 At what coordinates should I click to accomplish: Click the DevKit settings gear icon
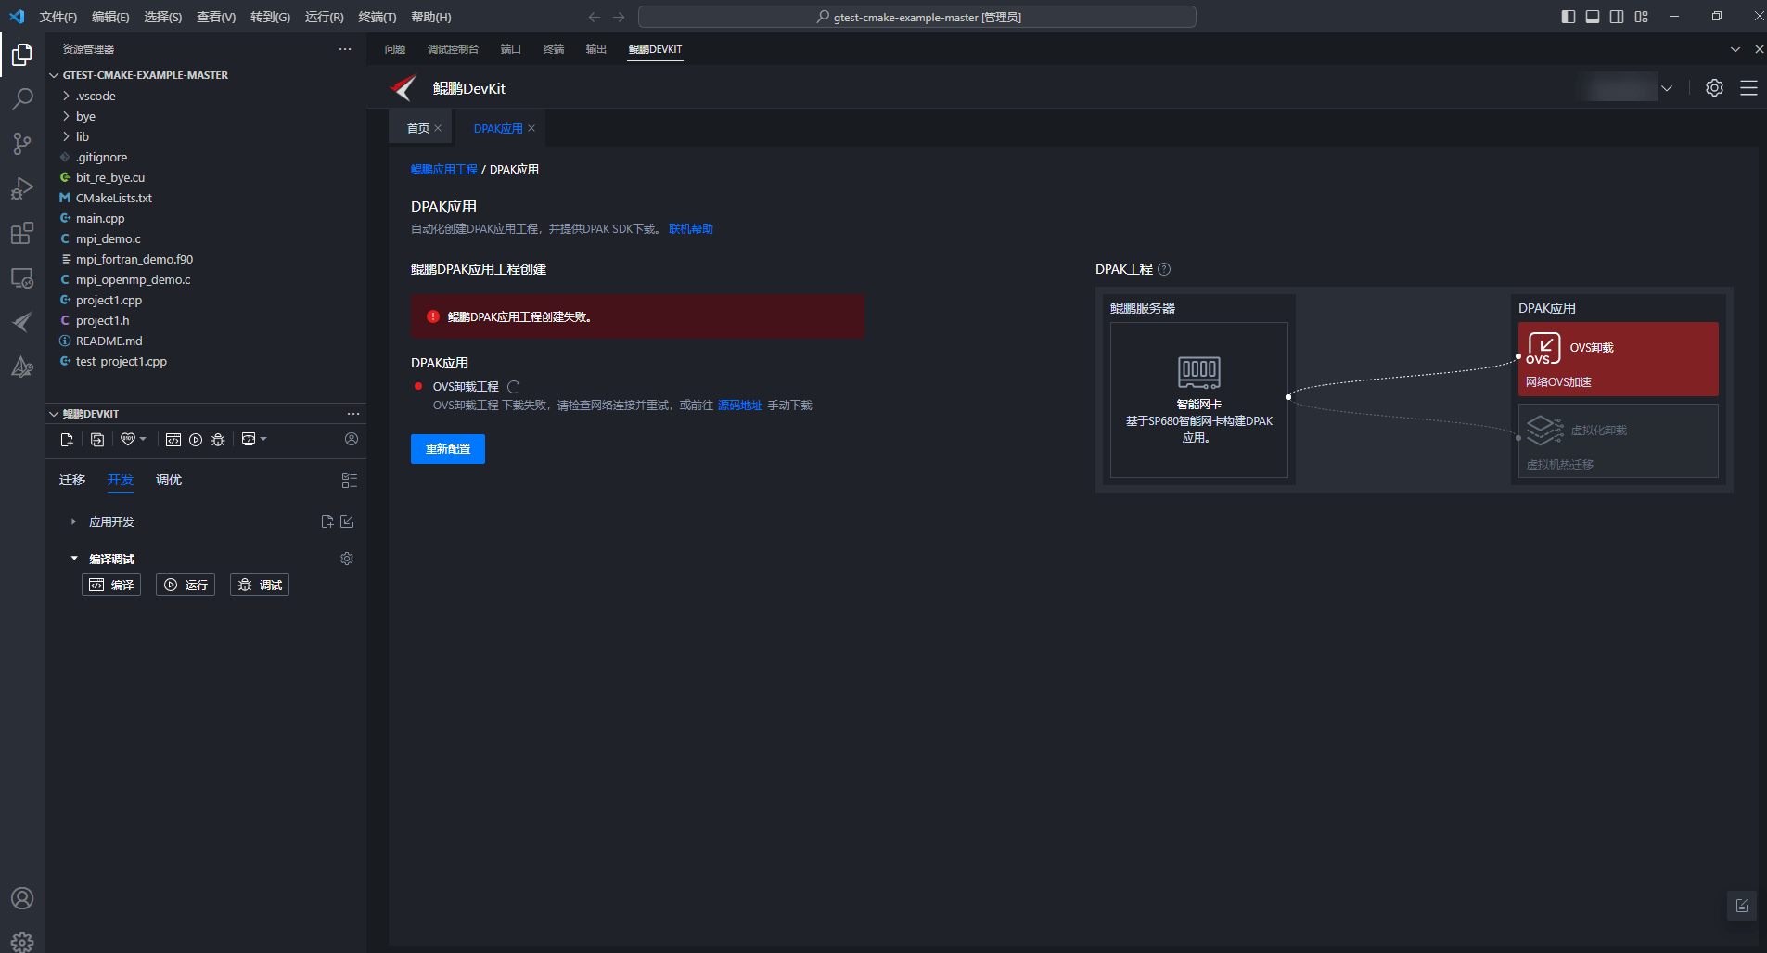[x=1714, y=88]
